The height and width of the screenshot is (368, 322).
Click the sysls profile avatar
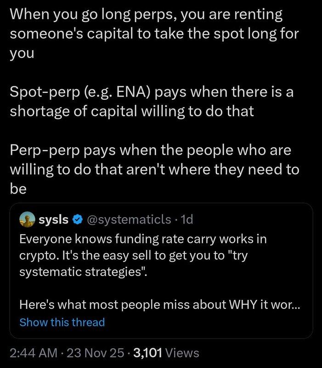pos(27,219)
